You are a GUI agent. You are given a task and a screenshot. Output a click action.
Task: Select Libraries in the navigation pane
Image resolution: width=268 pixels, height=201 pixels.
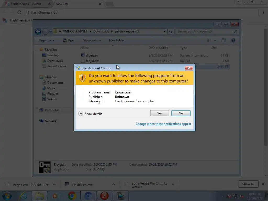(51, 77)
